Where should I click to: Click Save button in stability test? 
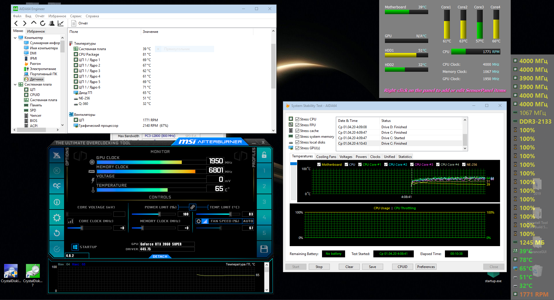(373, 267)
